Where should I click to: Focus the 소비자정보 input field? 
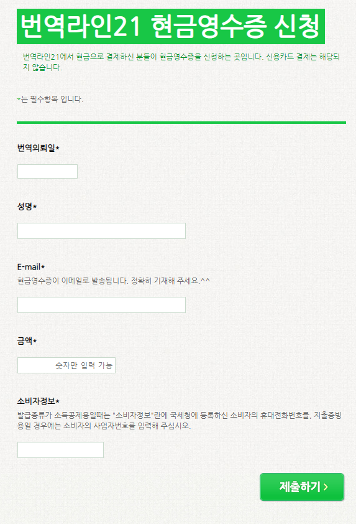60,450
